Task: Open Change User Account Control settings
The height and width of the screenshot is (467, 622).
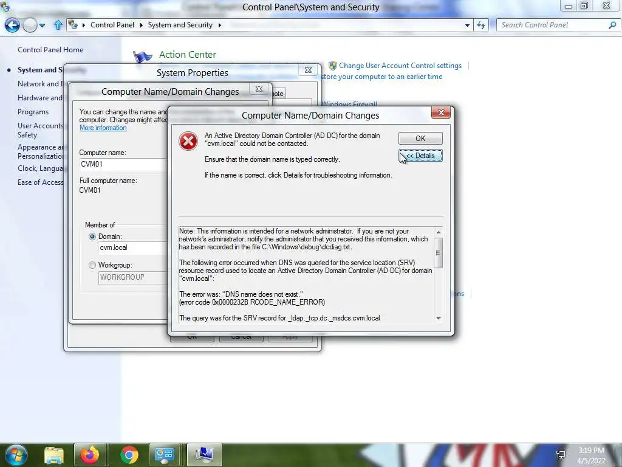Action: [x=400, y=66]
